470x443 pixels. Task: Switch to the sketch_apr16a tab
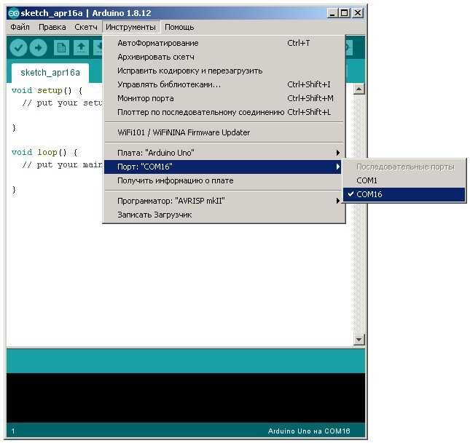tap(50, 73)
